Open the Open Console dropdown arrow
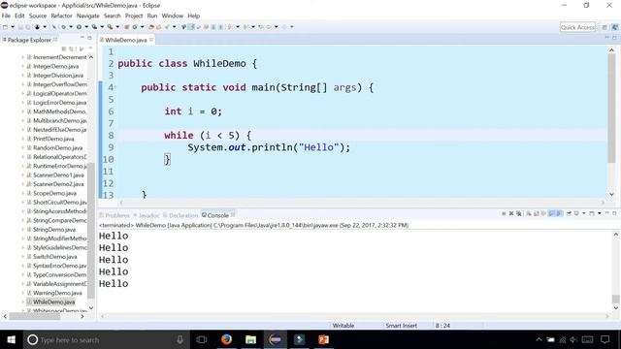 [600, 213]
